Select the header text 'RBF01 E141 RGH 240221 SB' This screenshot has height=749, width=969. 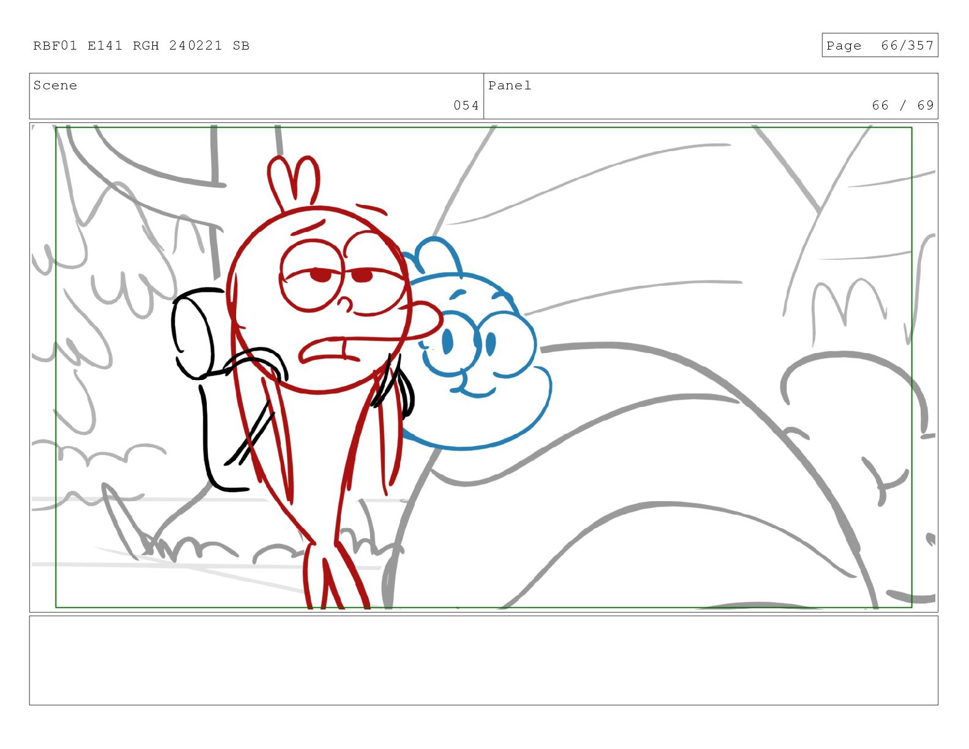click(141, 46)
